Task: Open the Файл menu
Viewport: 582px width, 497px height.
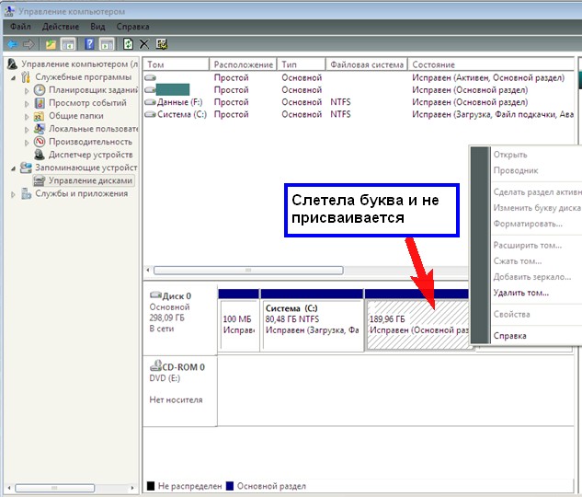Action: click(x=20, y=27)
